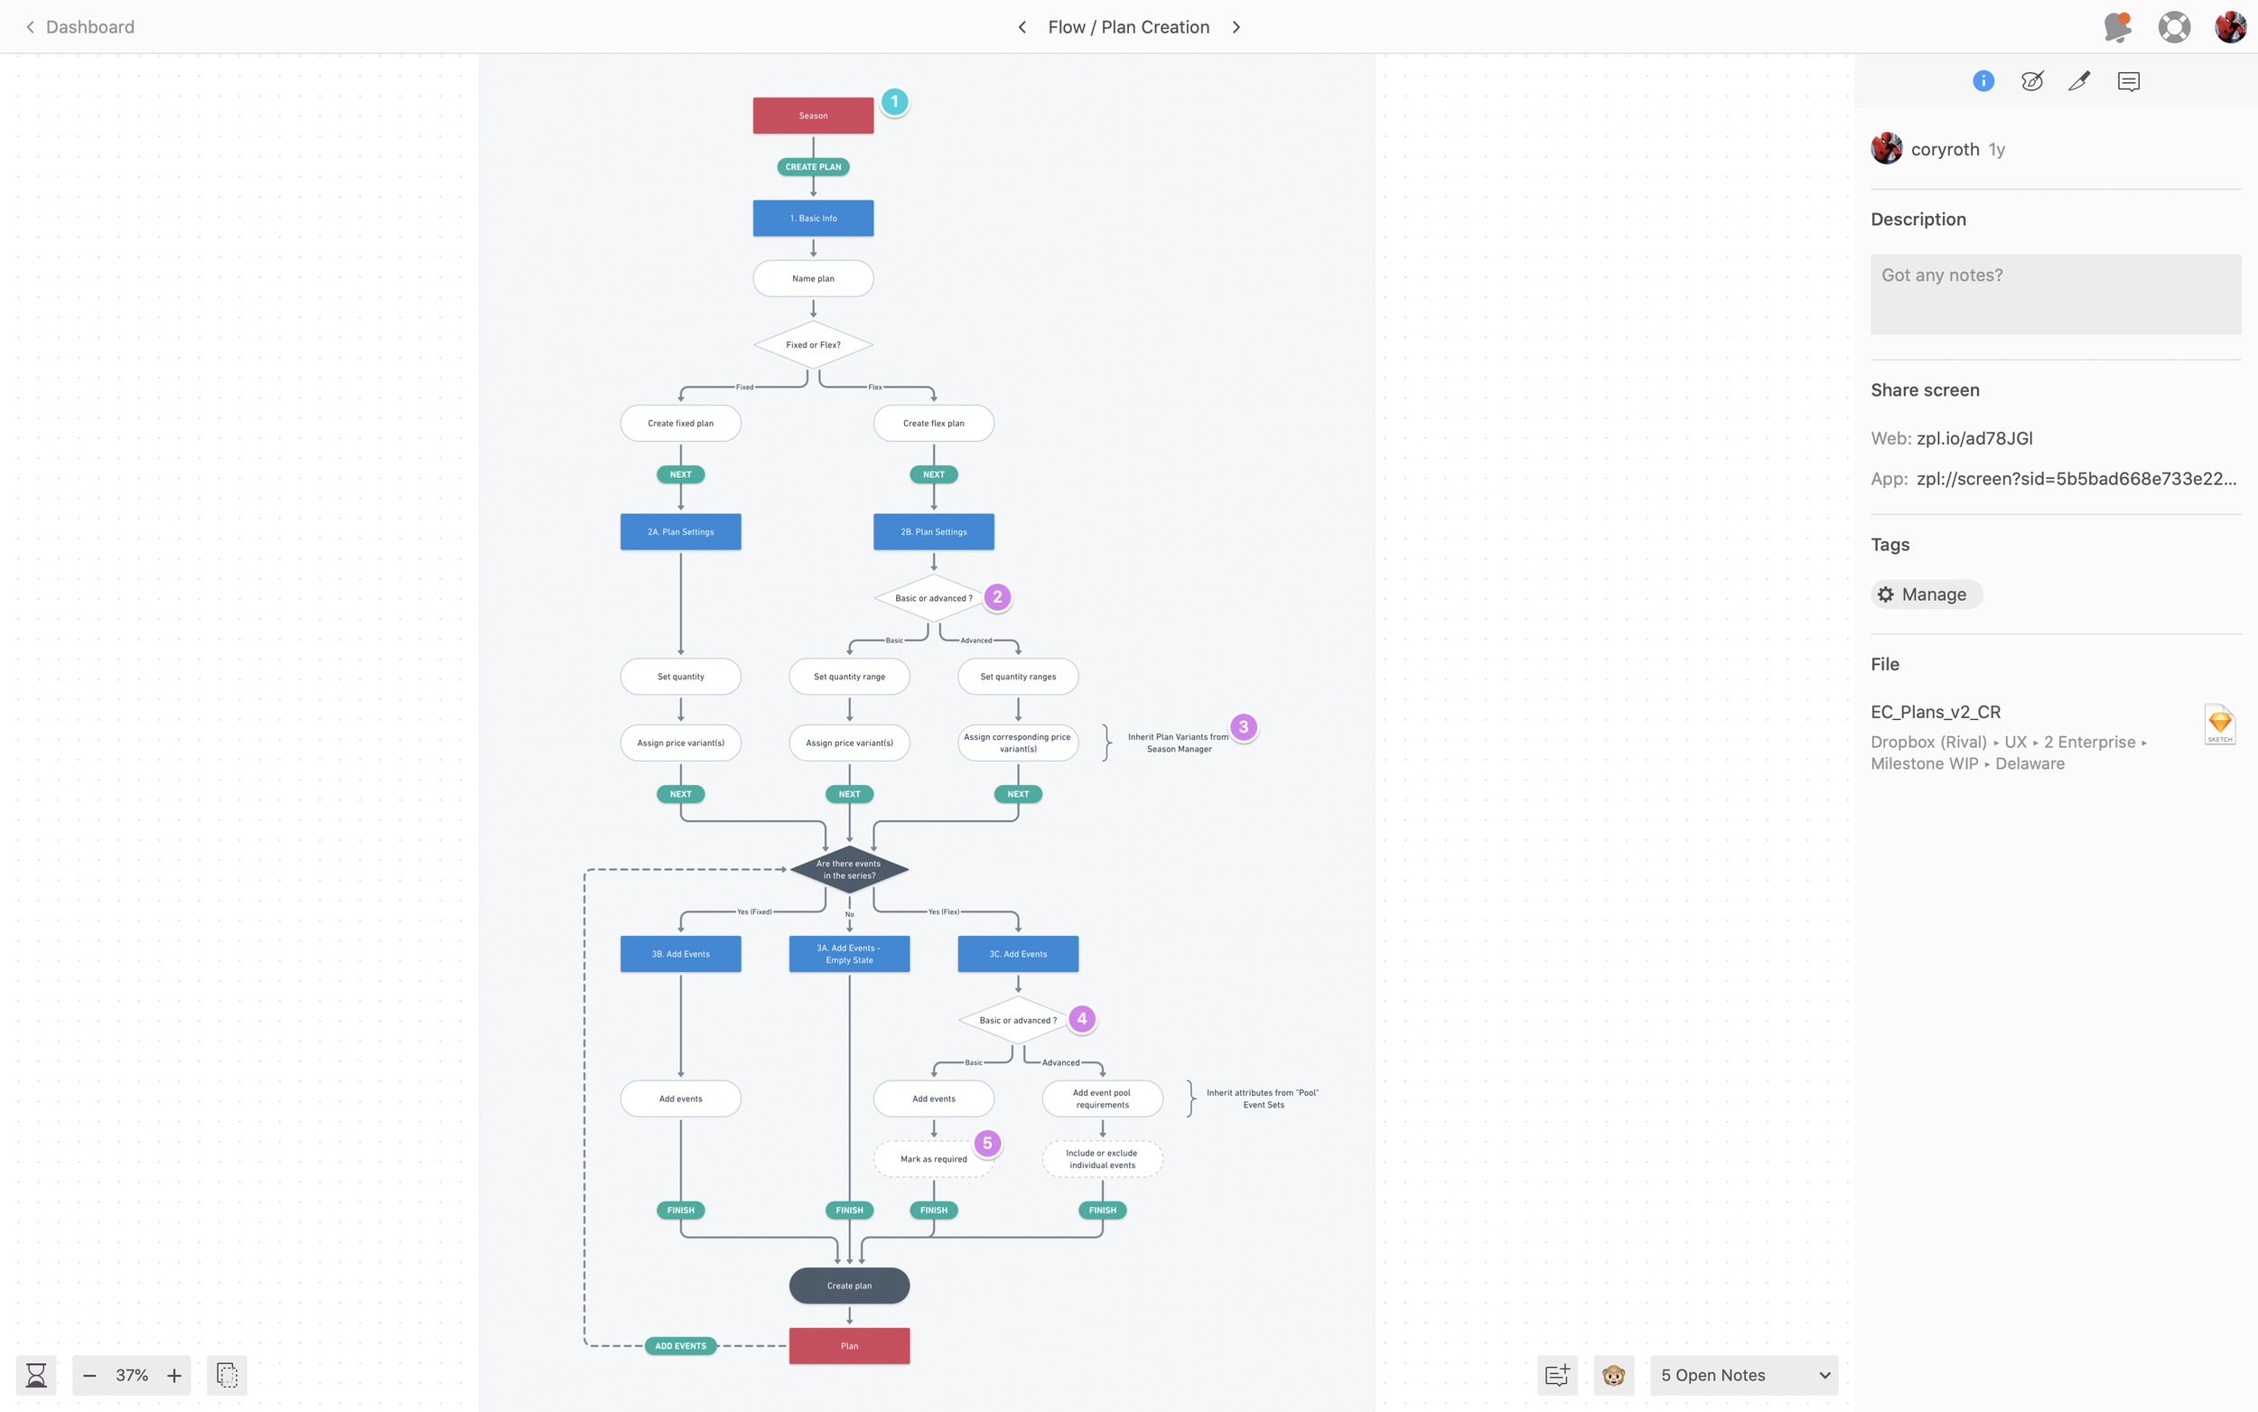Click the Flow / Plan Creation title
The image size is (2258, 1412).
coord(1128,27)
